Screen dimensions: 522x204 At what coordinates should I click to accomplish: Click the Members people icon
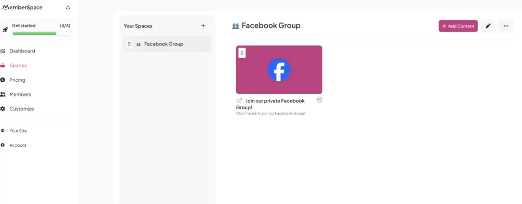[3, 94]
